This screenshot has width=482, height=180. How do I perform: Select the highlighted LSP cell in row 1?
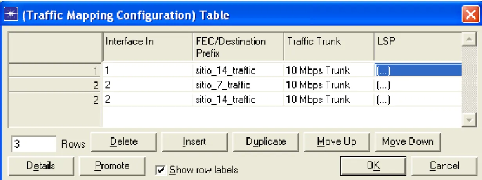418,70
